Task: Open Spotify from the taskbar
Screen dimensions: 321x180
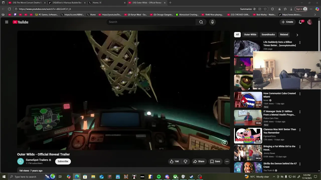Action: [159, 177]
